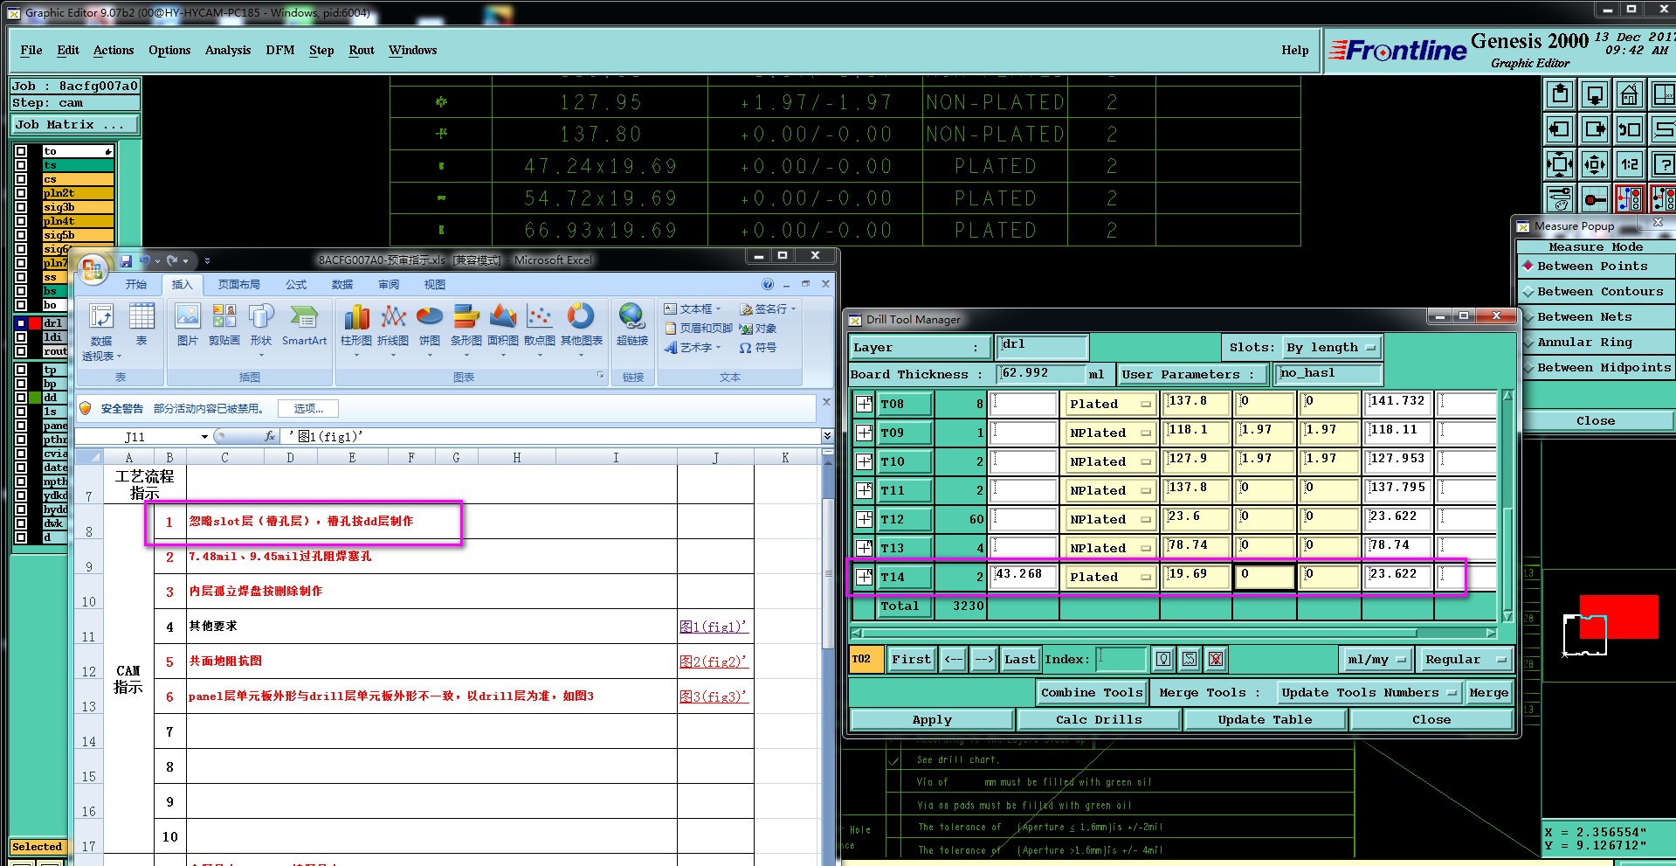Open the Rout menu
The width and height of the screenshot is (1676, 866).
pyautogui.click(x=362, y=51)
